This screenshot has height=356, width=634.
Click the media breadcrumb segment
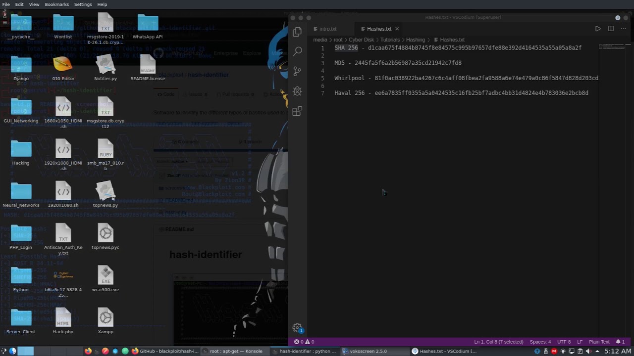pyautogui.click(x=320, y=40)
